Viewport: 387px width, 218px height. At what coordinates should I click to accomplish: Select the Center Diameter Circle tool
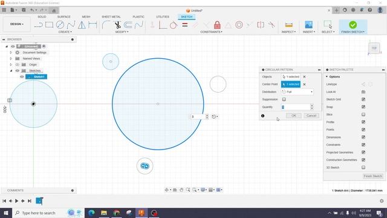[x=60, y=25]
